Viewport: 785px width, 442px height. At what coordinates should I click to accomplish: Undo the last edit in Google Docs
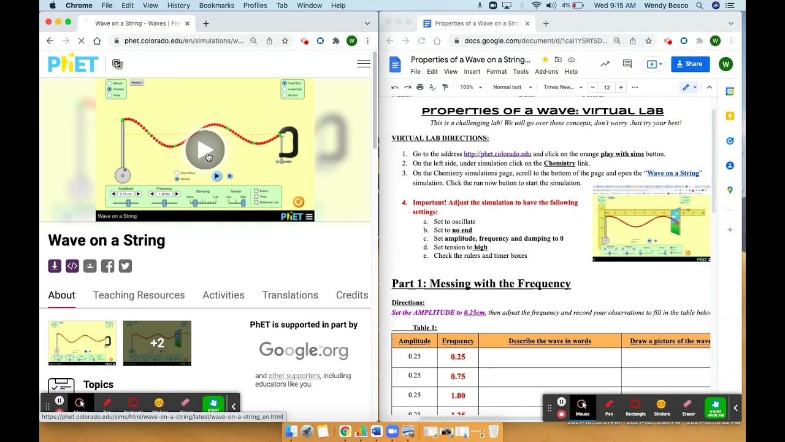(395, 87)
